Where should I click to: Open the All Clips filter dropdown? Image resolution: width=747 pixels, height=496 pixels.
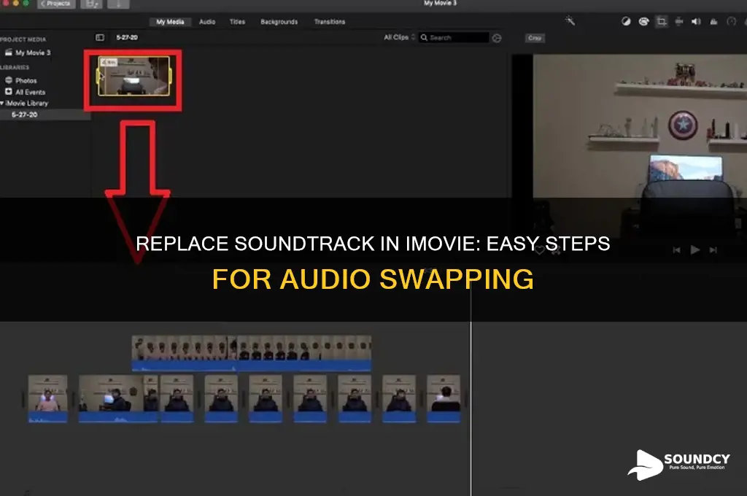399,37
